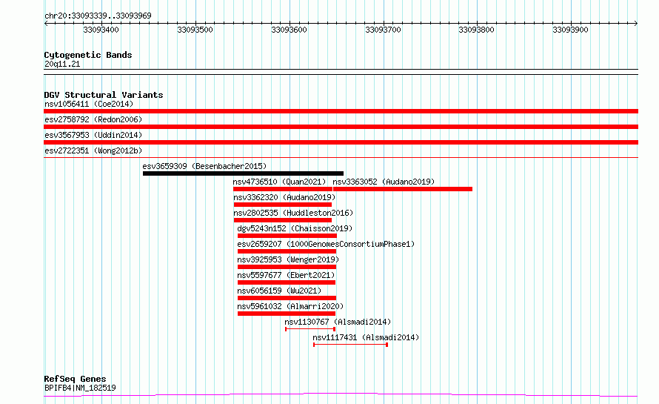
Task: Open nsv6056159 (Wu2021) entry
Action: (279, 291)
